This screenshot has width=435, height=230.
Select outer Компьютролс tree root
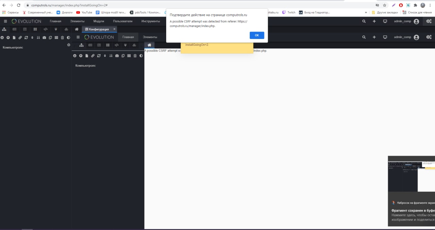[x=13, y=47]
